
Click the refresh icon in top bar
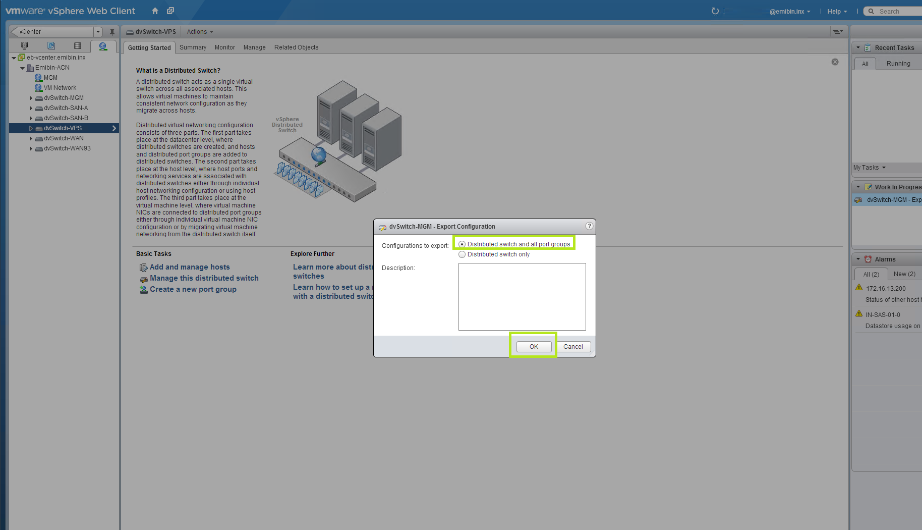coord(715,11)
